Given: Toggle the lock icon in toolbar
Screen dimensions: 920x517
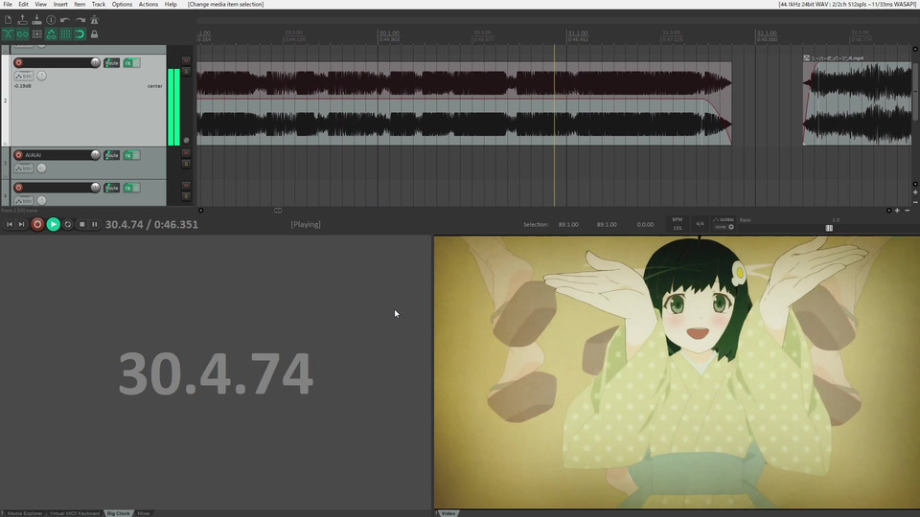Looking at the screenshot, I should tap(94, 34).
